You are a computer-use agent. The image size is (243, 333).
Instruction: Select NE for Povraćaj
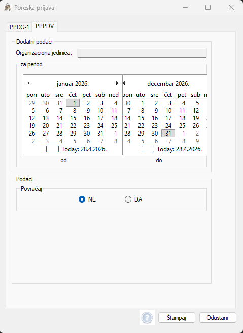point(82,199)
